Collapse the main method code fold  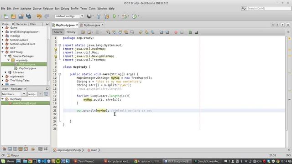click(x=60, y=74)
